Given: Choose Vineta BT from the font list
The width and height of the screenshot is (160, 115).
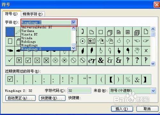Looking at the screenshot, I should 46,34.
